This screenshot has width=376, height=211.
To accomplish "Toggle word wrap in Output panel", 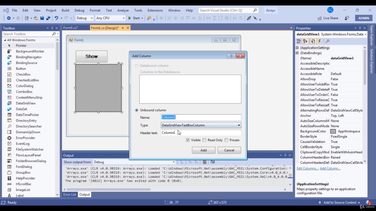I will pos(212,162).
